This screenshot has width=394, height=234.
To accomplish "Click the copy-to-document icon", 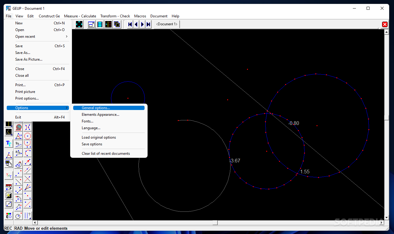I will tap(9, 164).
